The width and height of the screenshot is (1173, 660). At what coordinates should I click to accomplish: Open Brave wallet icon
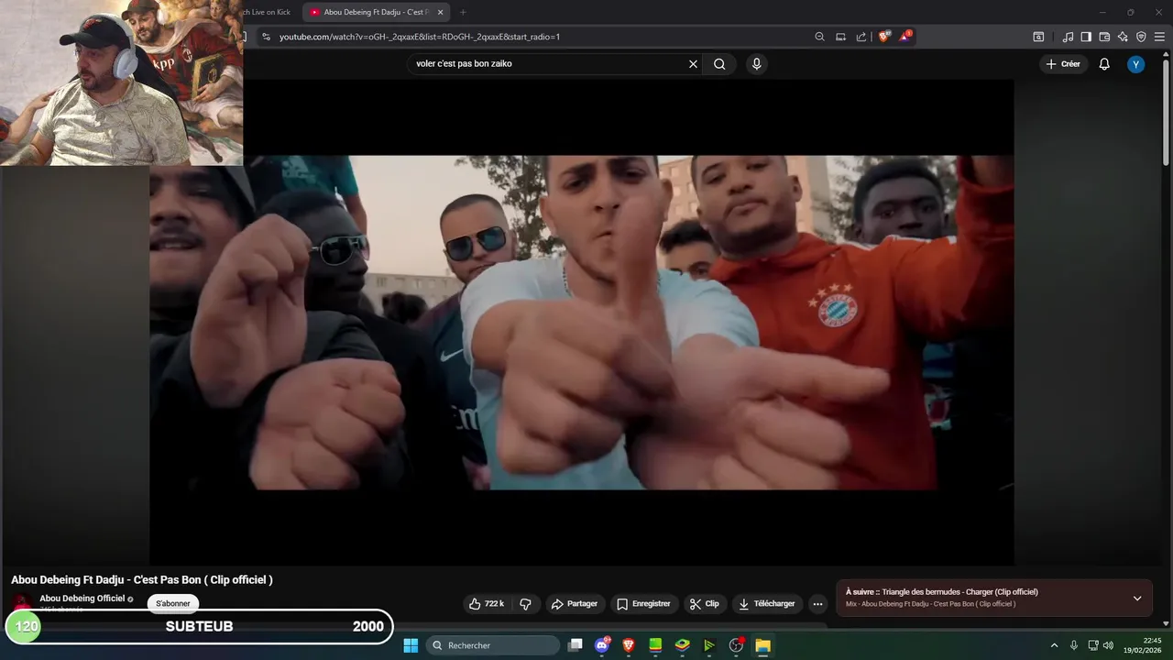coord(1104,37)
